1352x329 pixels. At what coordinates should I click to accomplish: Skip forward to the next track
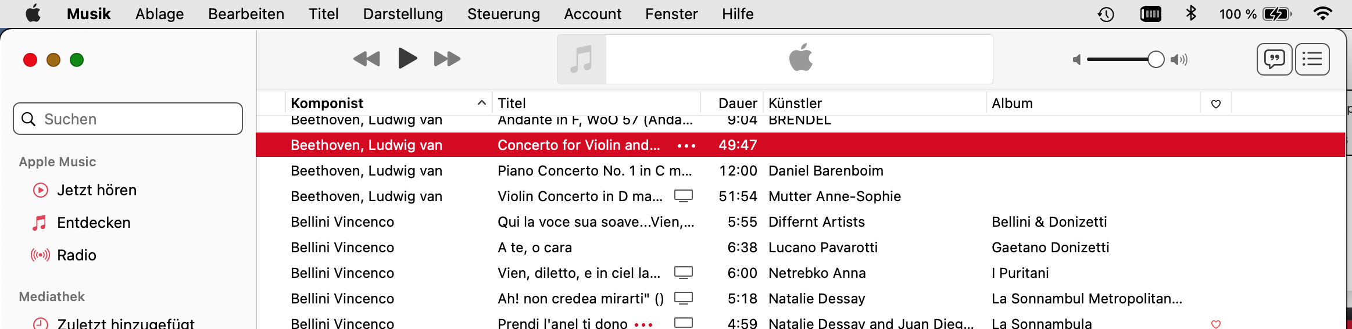[447, 59]
